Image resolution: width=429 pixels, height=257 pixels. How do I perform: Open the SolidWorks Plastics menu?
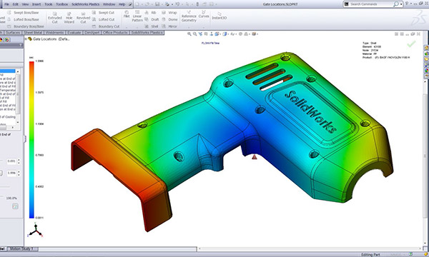(x=85, y=4)
